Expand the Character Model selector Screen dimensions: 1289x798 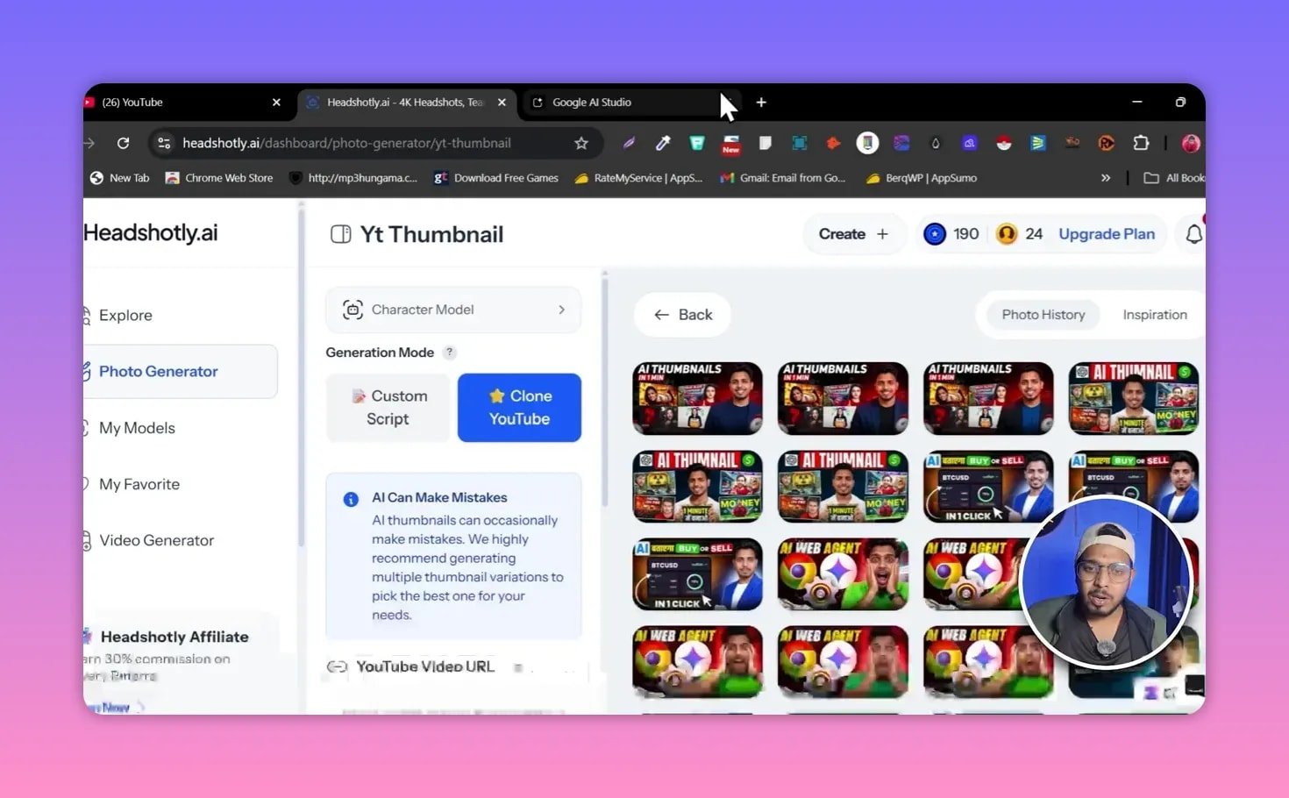[x=452, y=309]
